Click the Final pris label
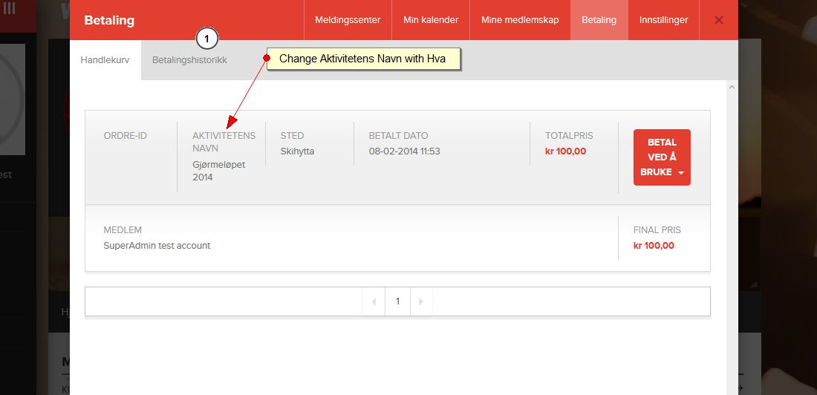 [657, 230]
